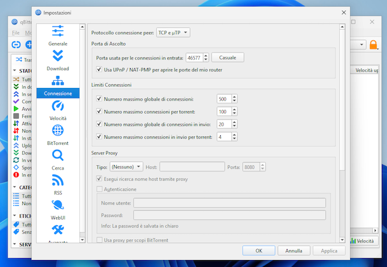Screen dimensions: 387x267
Task: Select the 'Tutti' list icon under Categorie
Action: click(x=16, y=196)
